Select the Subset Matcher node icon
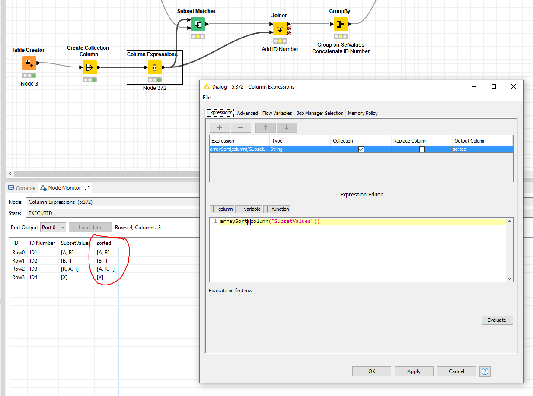The width and height of the screenshot is (533, 396). [198, 24]
